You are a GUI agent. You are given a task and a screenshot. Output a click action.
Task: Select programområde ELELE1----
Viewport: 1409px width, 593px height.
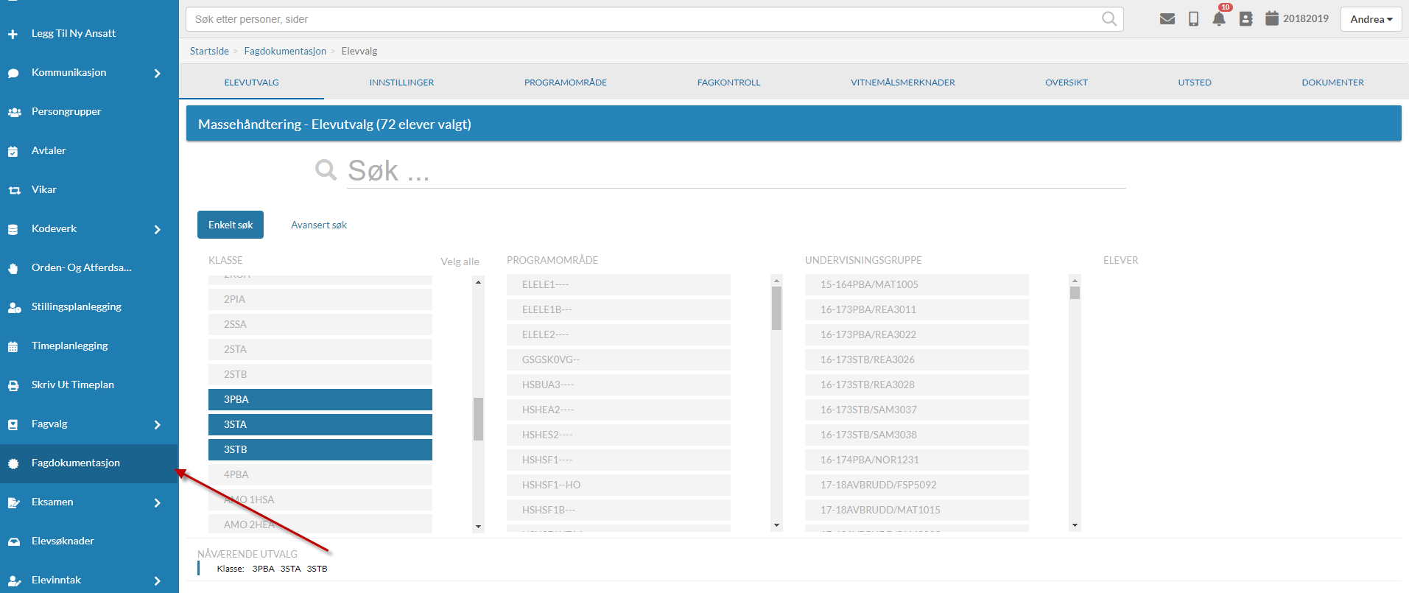(619, 284)
